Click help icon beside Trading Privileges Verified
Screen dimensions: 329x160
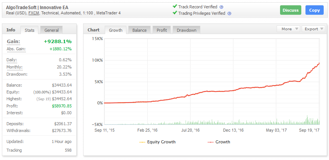point(230,13)
